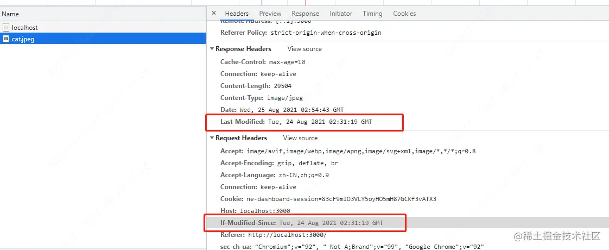Click the cat.jpeg image file icon
Viewport: 609px width, 250px height.
pos(5,39)
